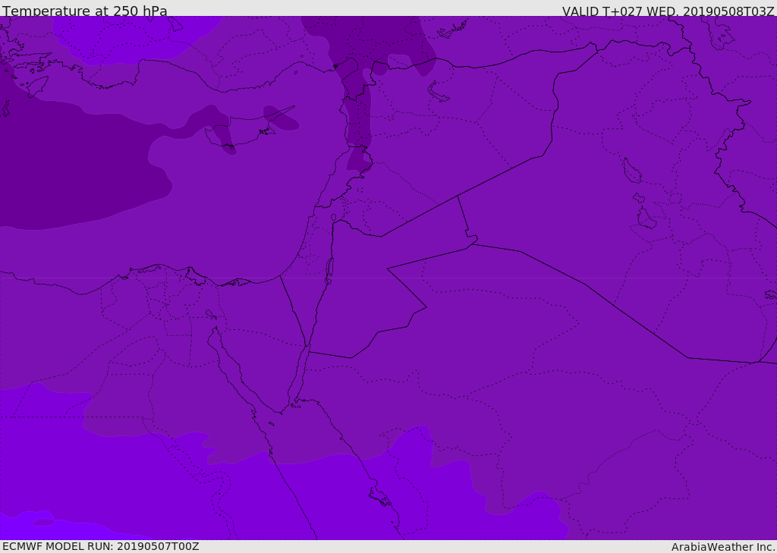Click the ECMWF MODEL RUN footer text

point(100,546)
